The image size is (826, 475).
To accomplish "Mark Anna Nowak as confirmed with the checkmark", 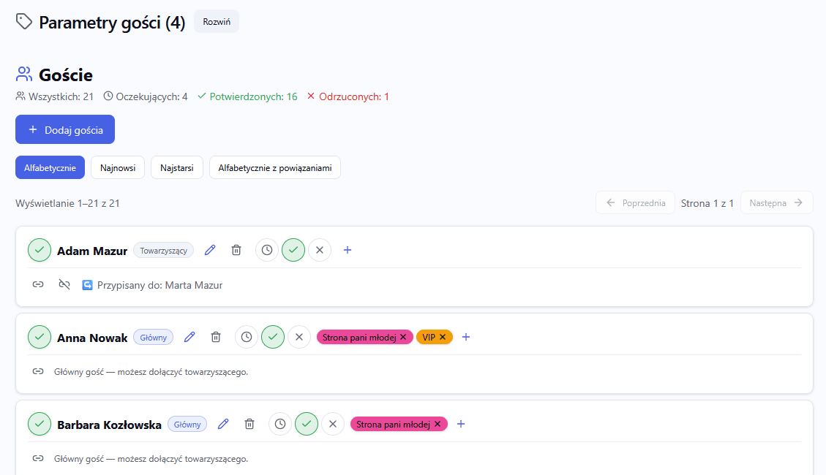I will pyautogui.click(x=273, y=337).
